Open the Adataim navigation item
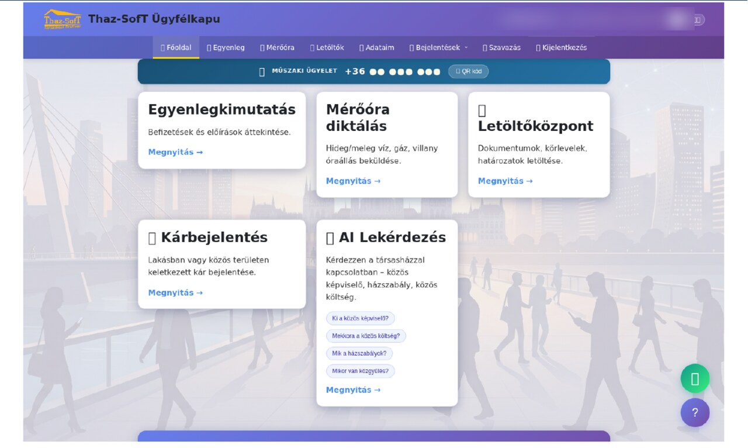This screenshot has width=748, height=448. [376, 47]
